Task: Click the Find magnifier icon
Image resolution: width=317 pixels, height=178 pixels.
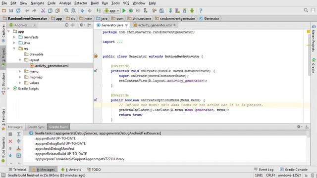Action: [66, 11]
